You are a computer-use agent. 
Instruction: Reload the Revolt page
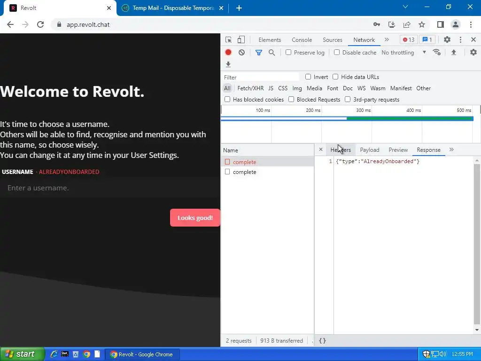click(x=40, y=24)
